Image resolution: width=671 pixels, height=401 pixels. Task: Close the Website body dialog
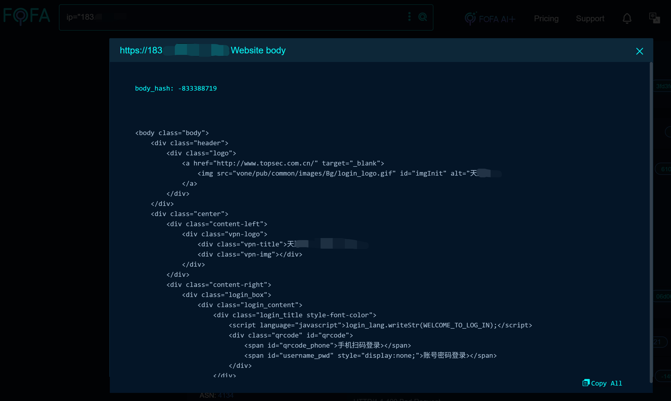[x=639, y=51]
